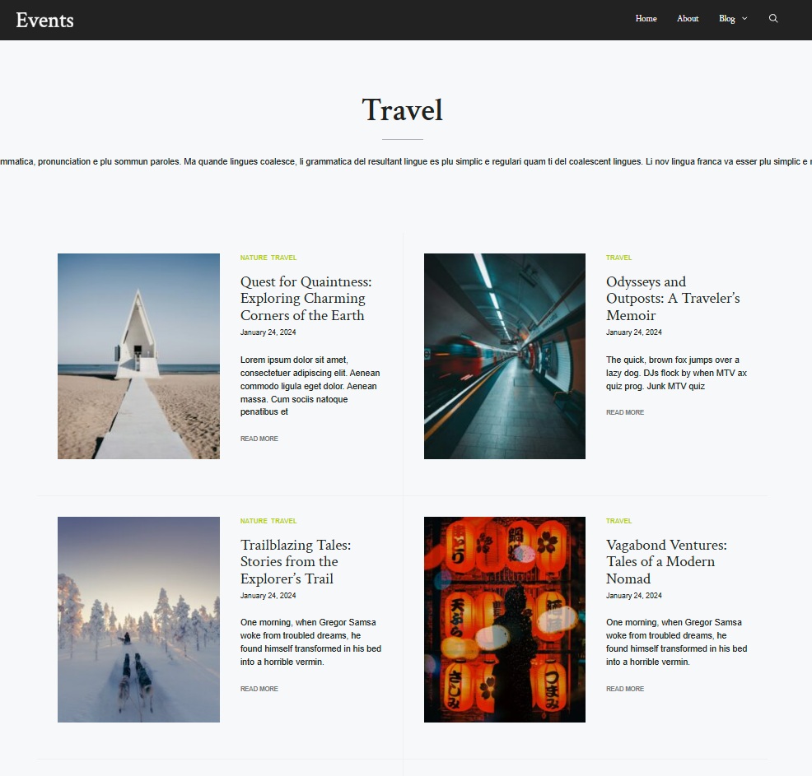Viewport: 812px width, 776px height.
Task: Open Odysseys and Outposts article title
Action: click(673, 299)
